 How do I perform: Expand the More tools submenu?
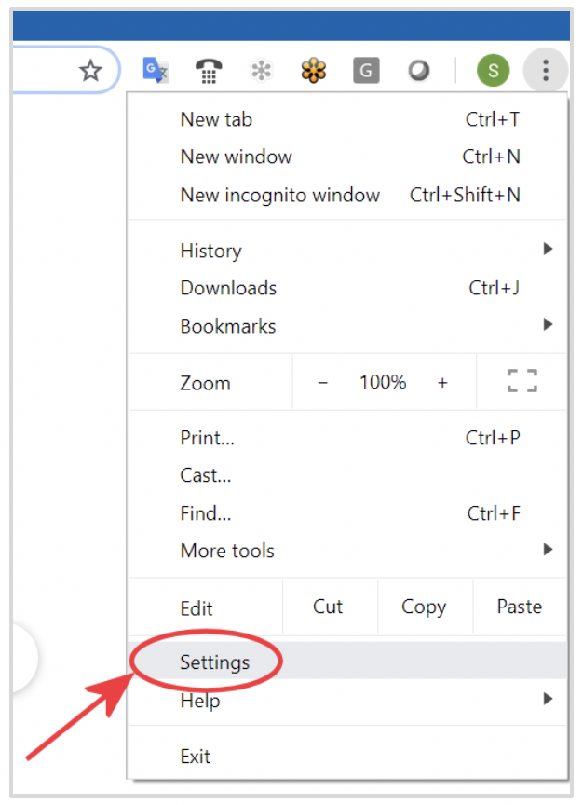(347, 550)
